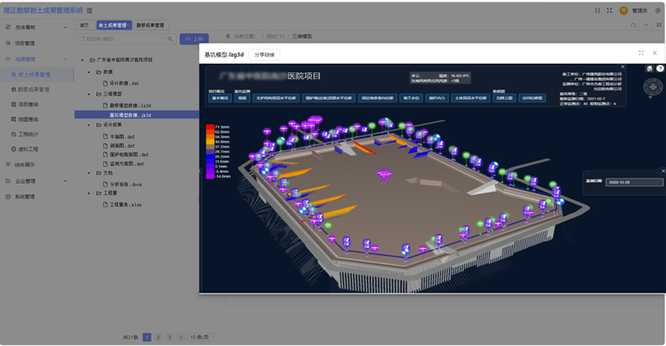Click the monitoring date input field
The image size is (666, 346).
634,182
